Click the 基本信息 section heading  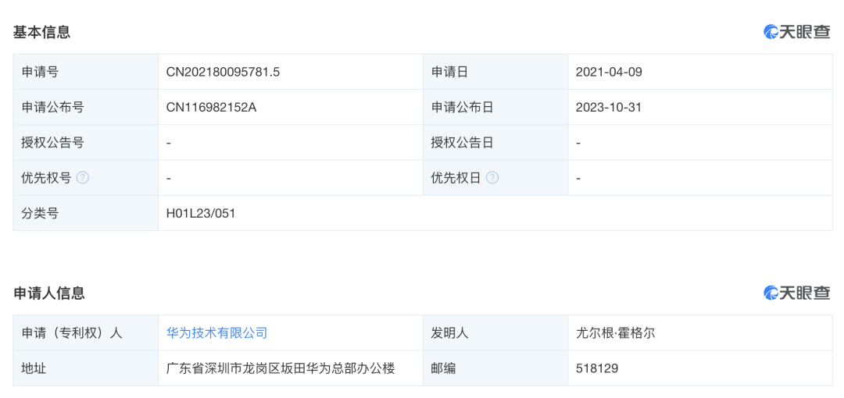click(x=42, y=32)
